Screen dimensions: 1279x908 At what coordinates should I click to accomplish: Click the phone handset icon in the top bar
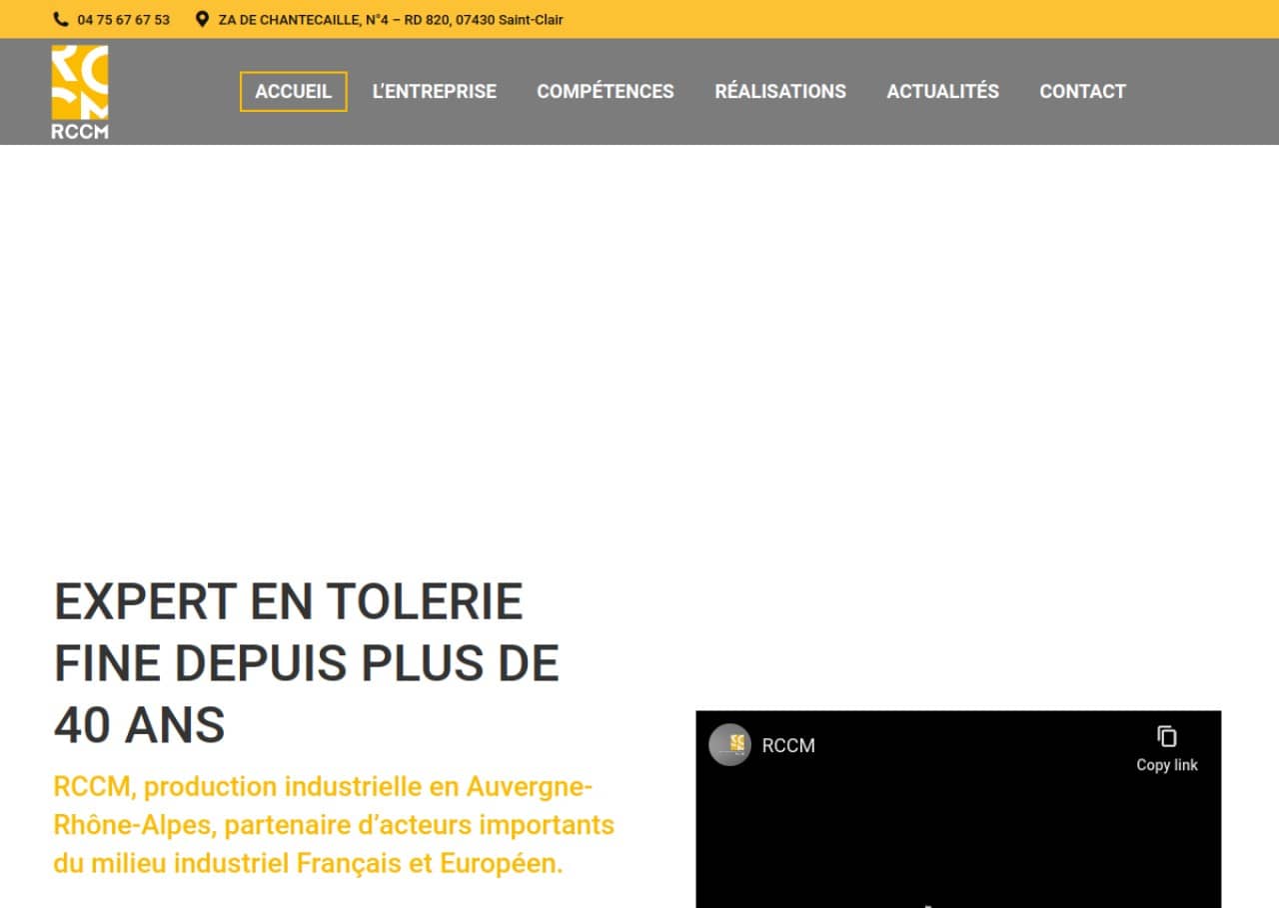click(61, 19)
